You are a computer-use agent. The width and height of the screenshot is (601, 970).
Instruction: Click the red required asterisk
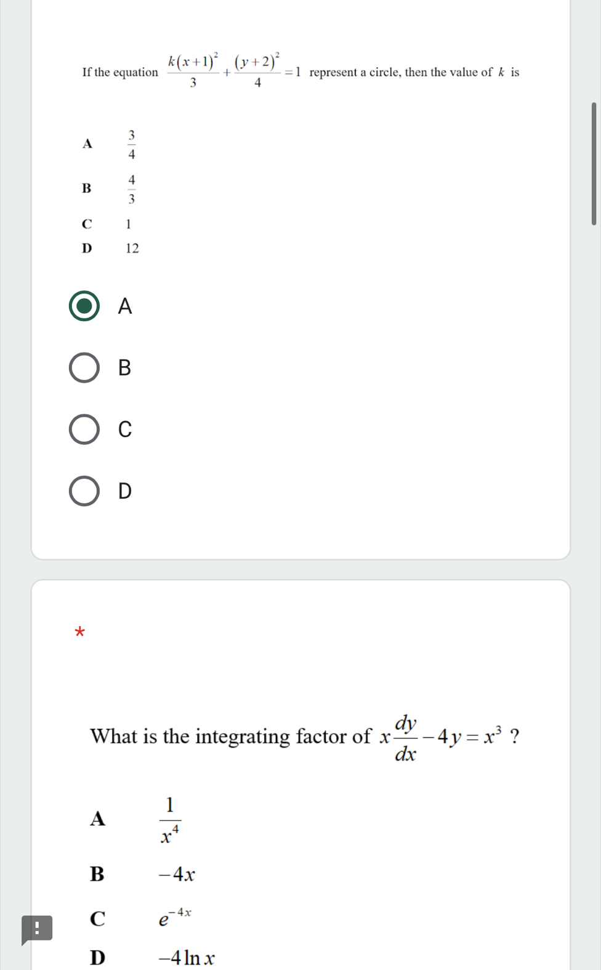[x=79, y=632]
